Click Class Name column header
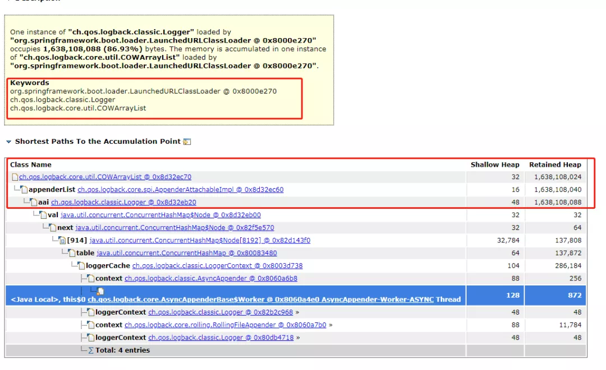The image size is (606, 370). point(30,165)
